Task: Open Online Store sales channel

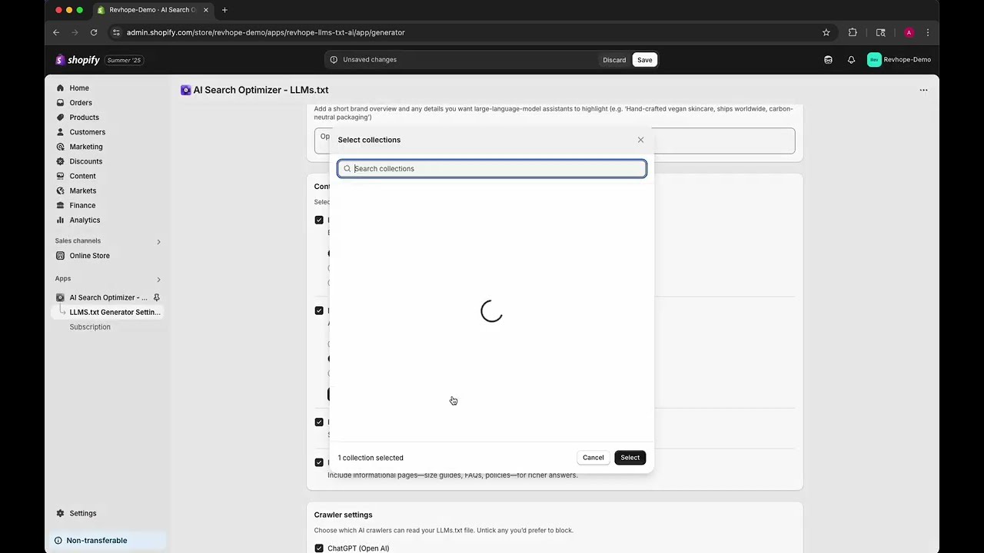Action: click(x=89, y=256)
